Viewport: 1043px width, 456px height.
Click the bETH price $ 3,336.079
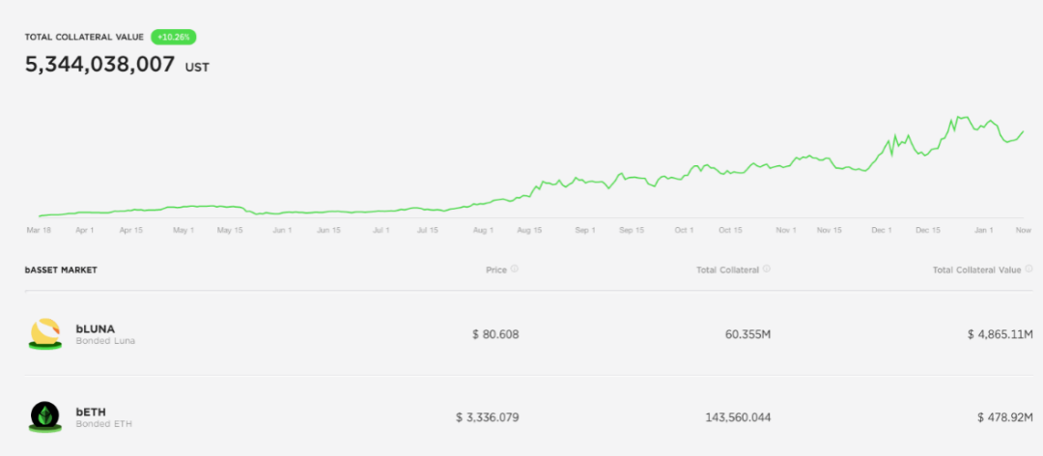[x=488, y=418]
